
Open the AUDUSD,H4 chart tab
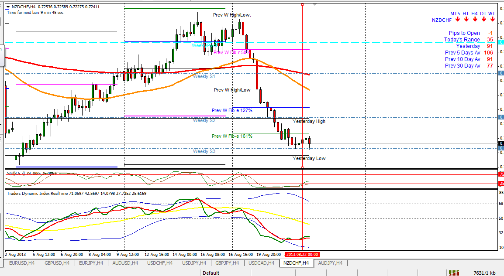[x=125, y=263]
